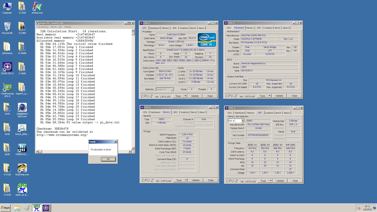Click the Checksum: 3DE0A478 line
This screenshot has width=377, height=212.
click(x=52, y=129)
